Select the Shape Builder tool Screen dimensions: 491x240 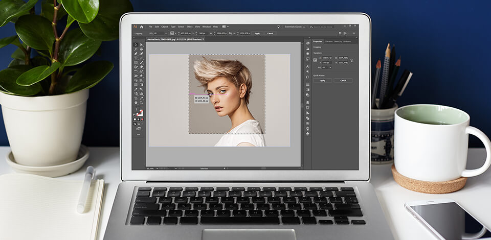[x=136, y=80]
